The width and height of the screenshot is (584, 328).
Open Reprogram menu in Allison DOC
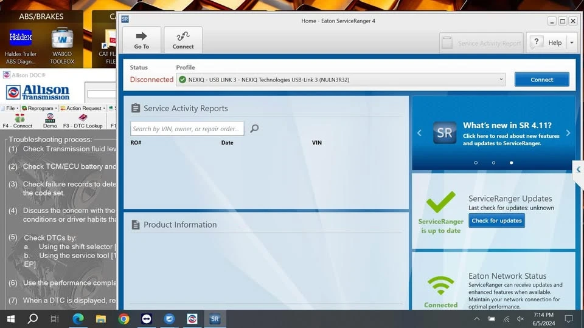click(x=39, y=108)
